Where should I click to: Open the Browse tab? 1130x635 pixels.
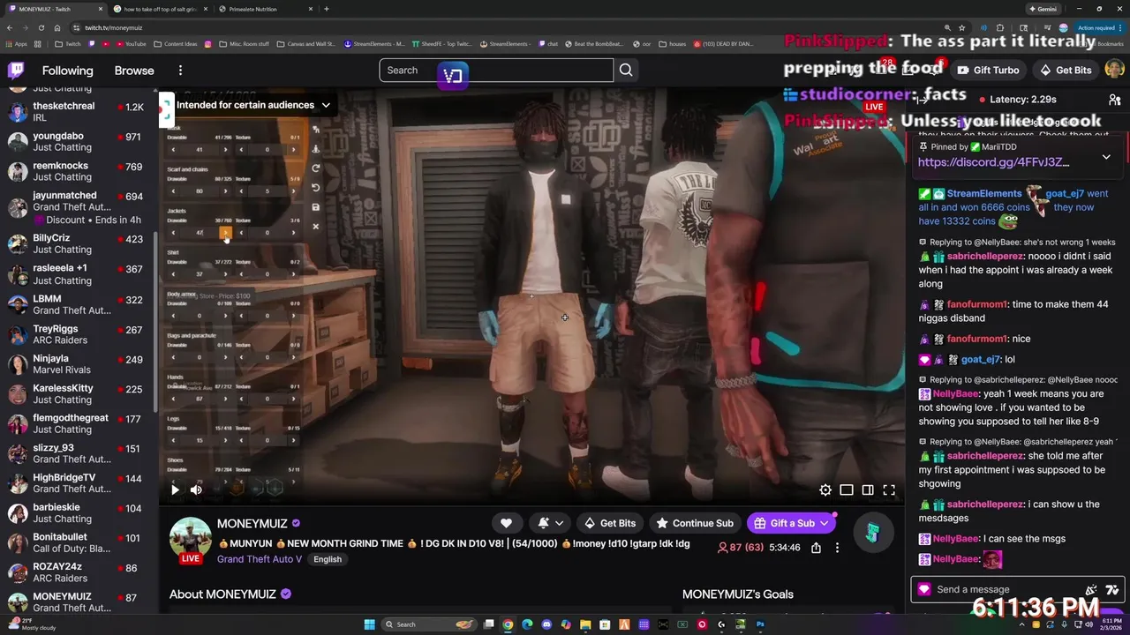pos(134,71)
